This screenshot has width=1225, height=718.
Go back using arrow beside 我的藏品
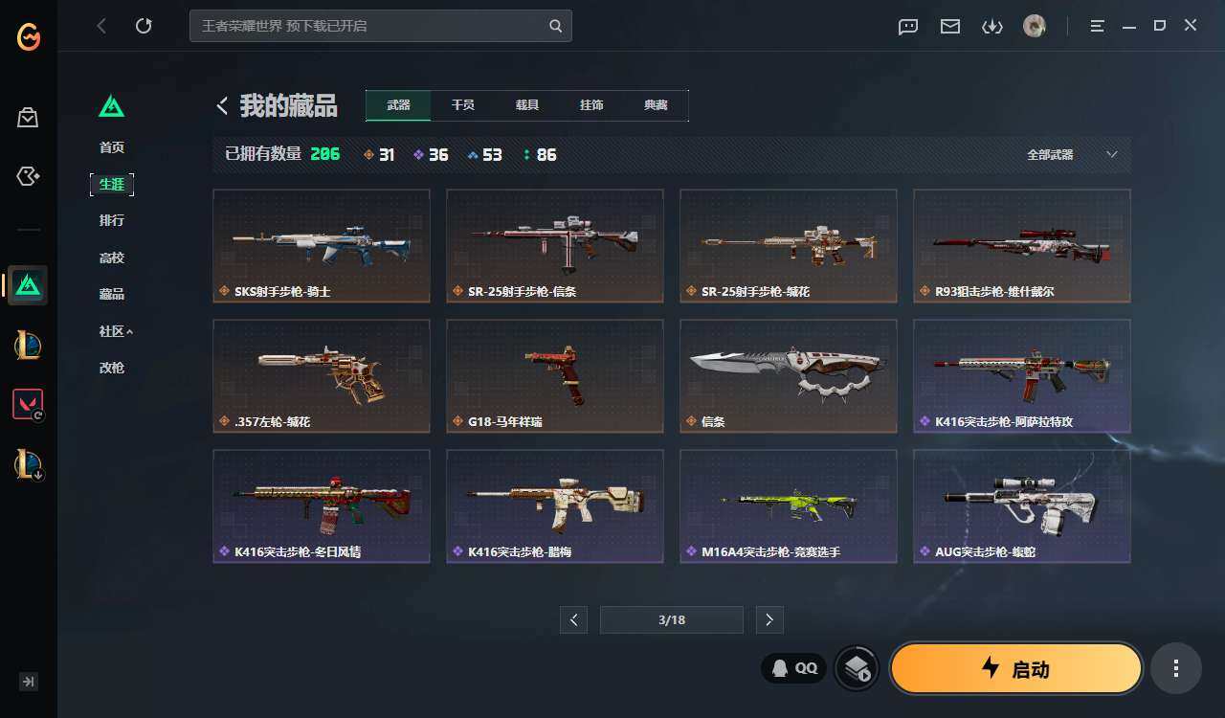222,106
